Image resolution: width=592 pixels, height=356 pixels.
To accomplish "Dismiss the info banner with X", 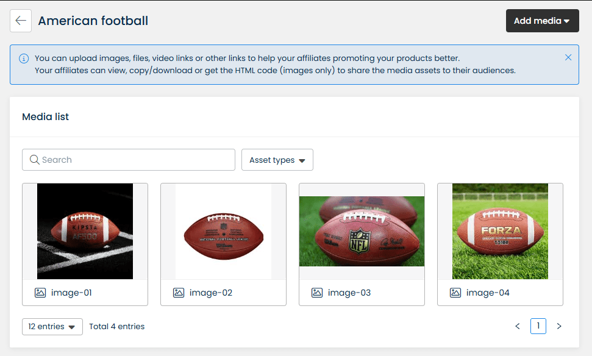I will click(568, 57).
